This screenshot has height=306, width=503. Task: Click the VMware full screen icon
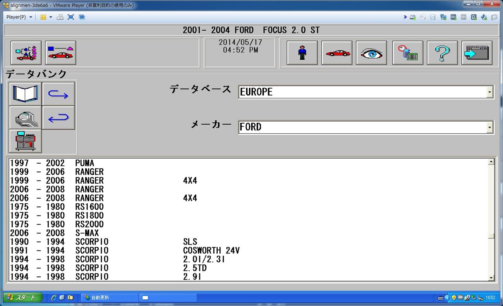click(71, 17)
